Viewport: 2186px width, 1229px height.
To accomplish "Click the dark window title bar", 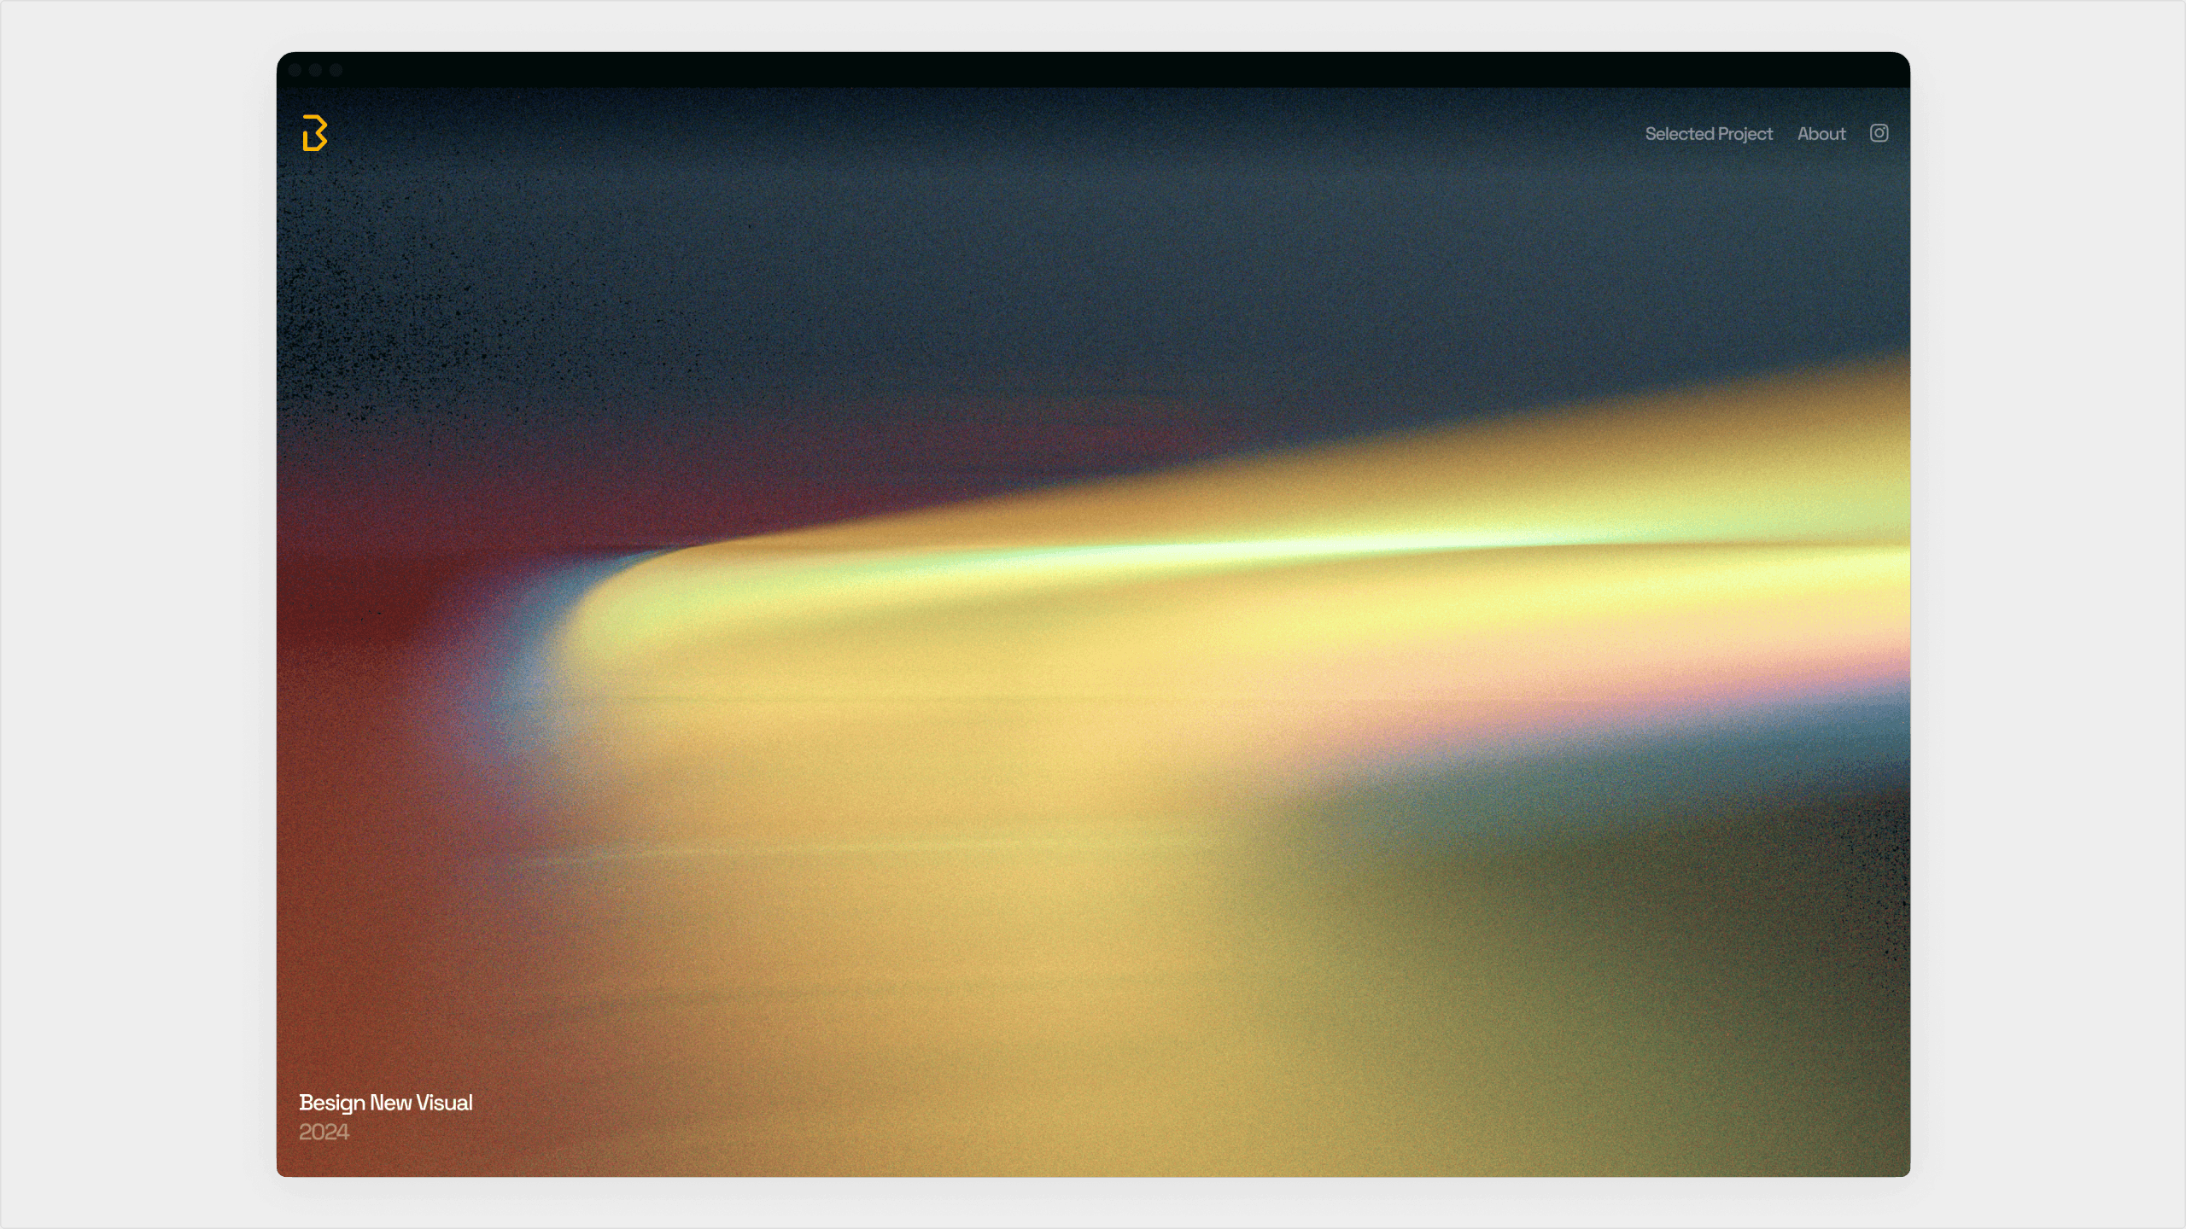I will 1093,70.
